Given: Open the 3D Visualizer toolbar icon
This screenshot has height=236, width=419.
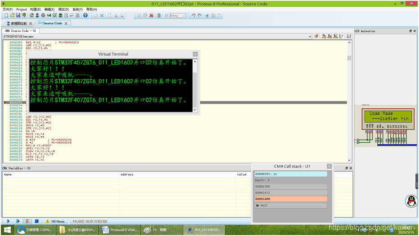Looking at the screenshot, I should [x=49, y=16].
